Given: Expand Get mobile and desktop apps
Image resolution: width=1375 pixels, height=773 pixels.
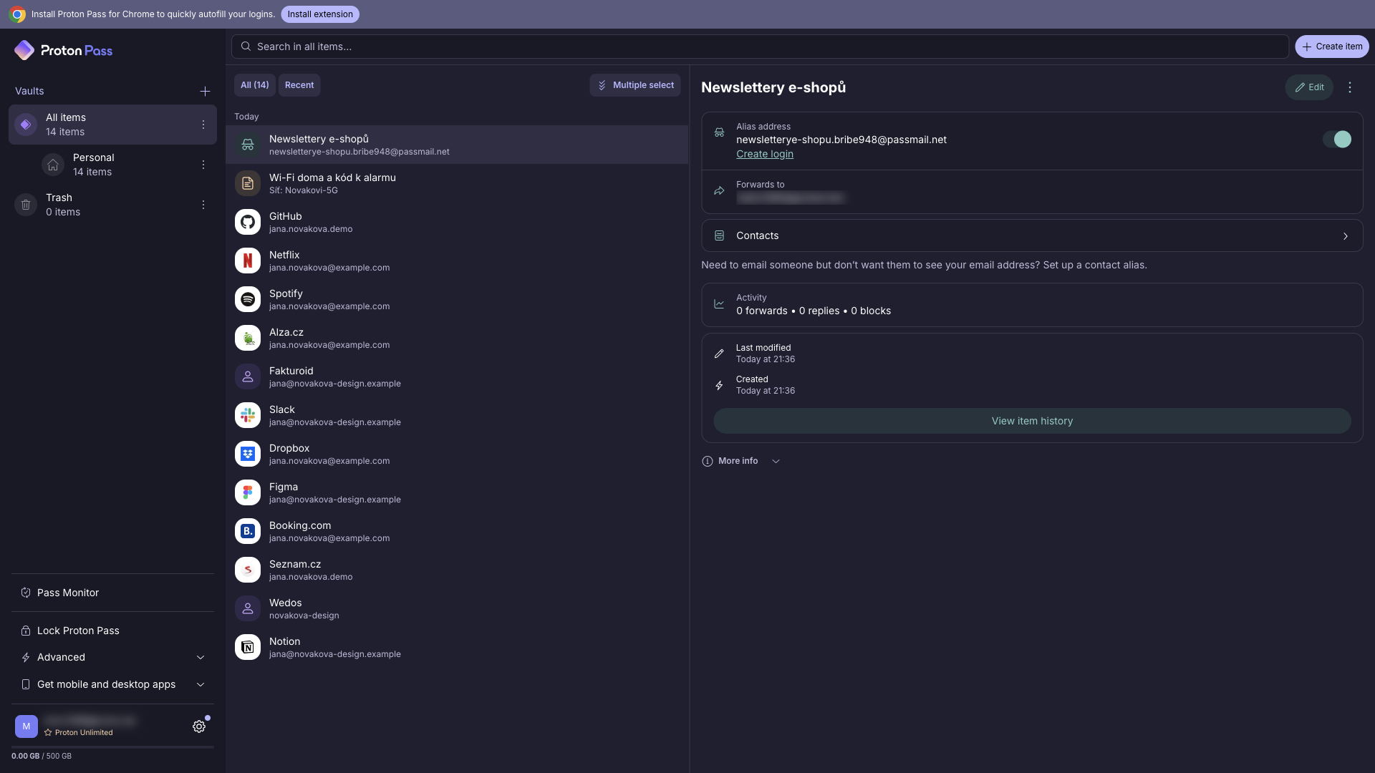Looking at the screenshot, I should point(113,684).
